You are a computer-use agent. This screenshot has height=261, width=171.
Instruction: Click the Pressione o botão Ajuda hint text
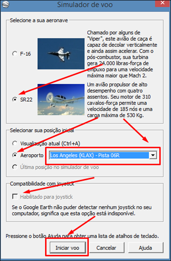82,236
